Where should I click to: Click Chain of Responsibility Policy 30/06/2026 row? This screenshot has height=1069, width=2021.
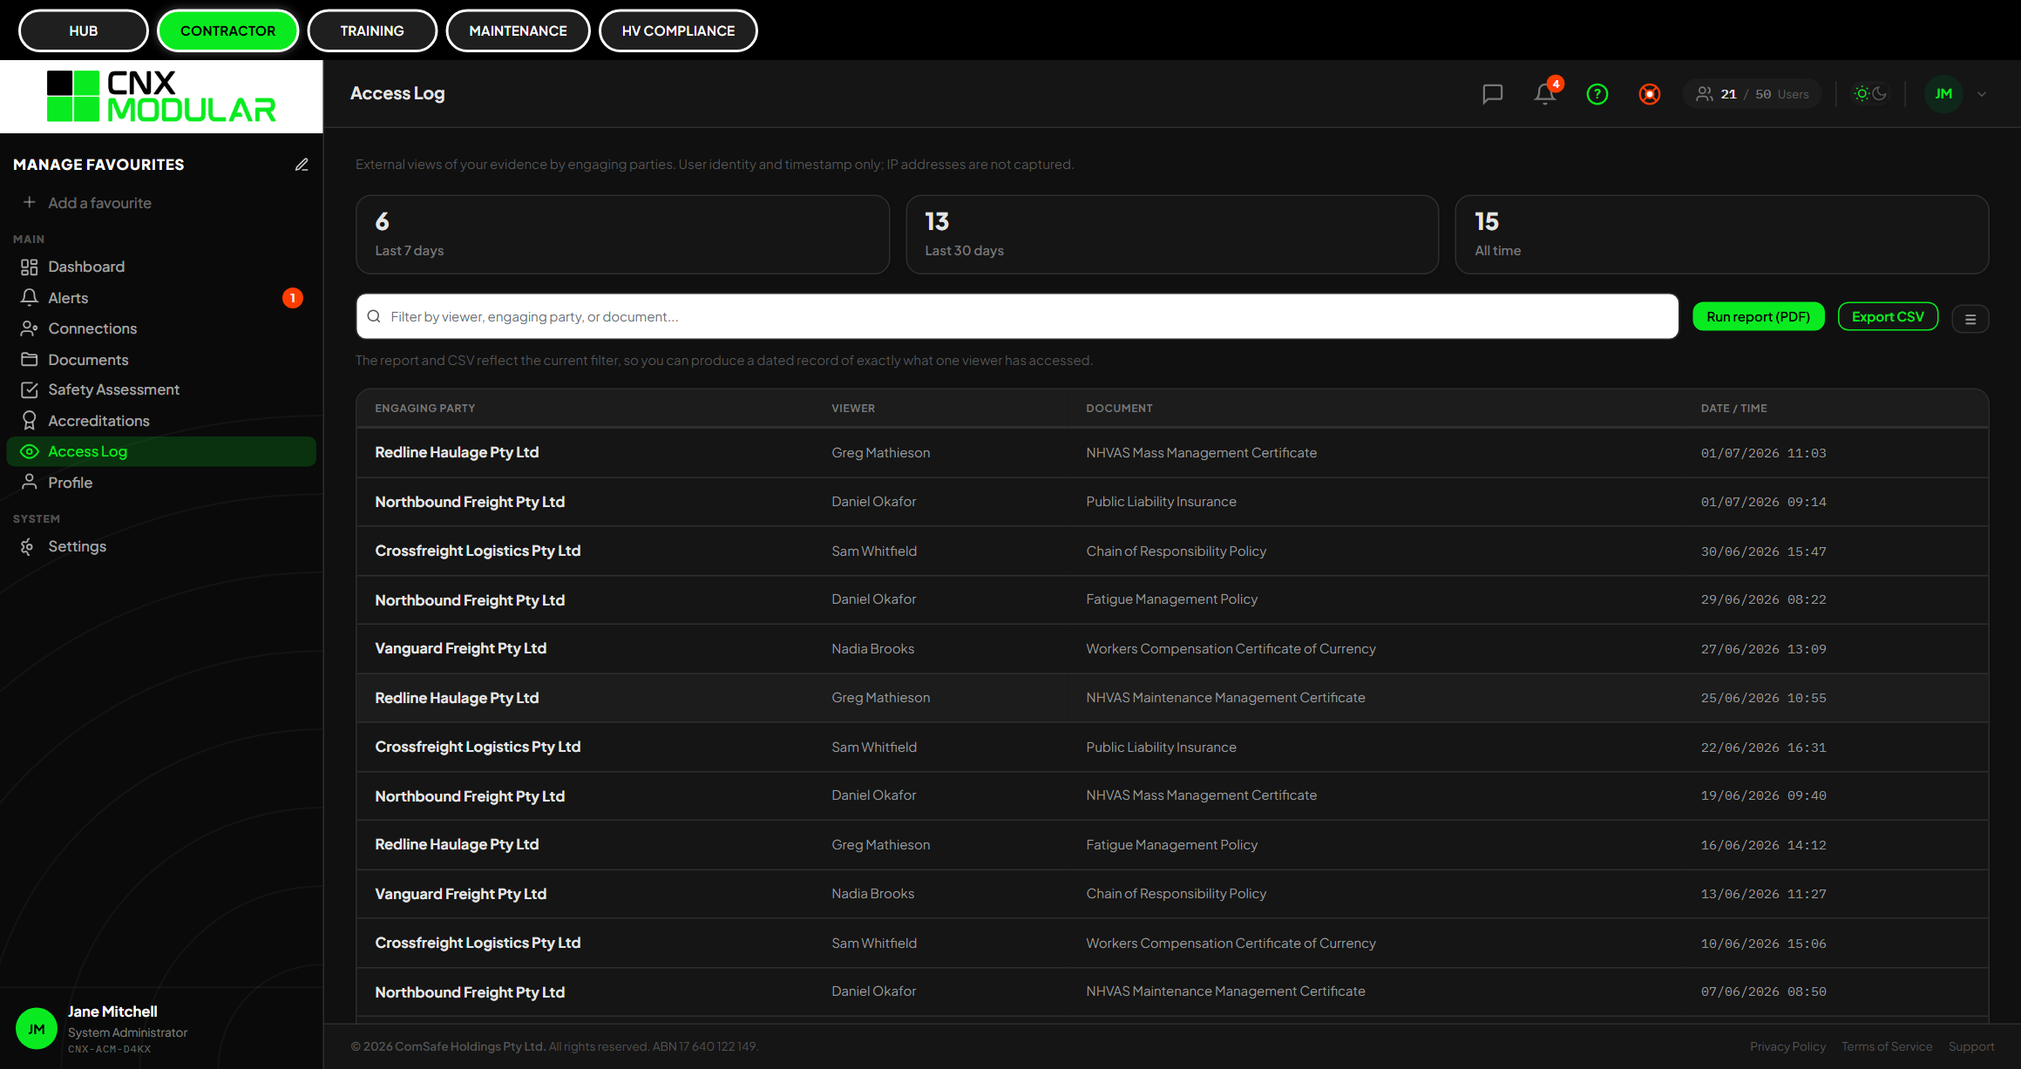[x=1172, y=551]
